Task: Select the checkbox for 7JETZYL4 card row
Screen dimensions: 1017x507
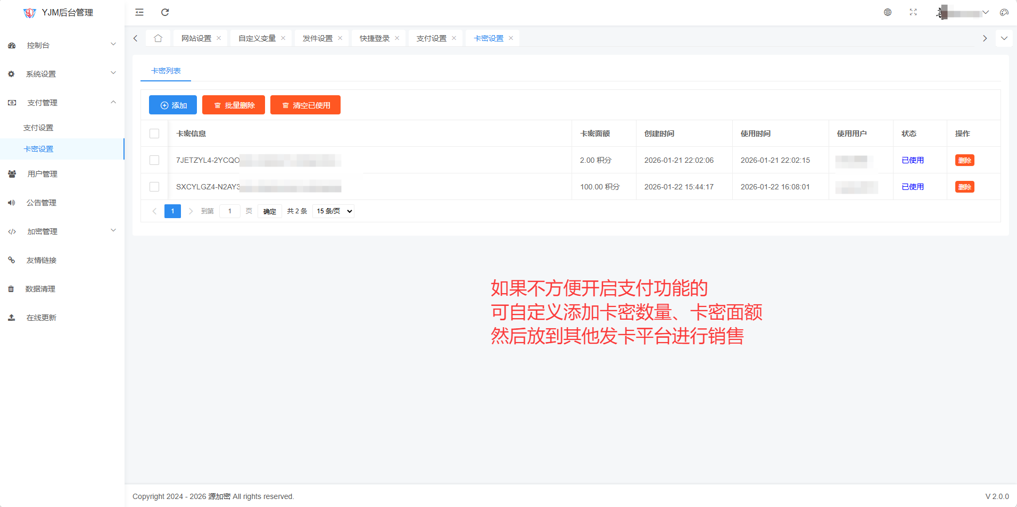Action: [x=154, y=160]
